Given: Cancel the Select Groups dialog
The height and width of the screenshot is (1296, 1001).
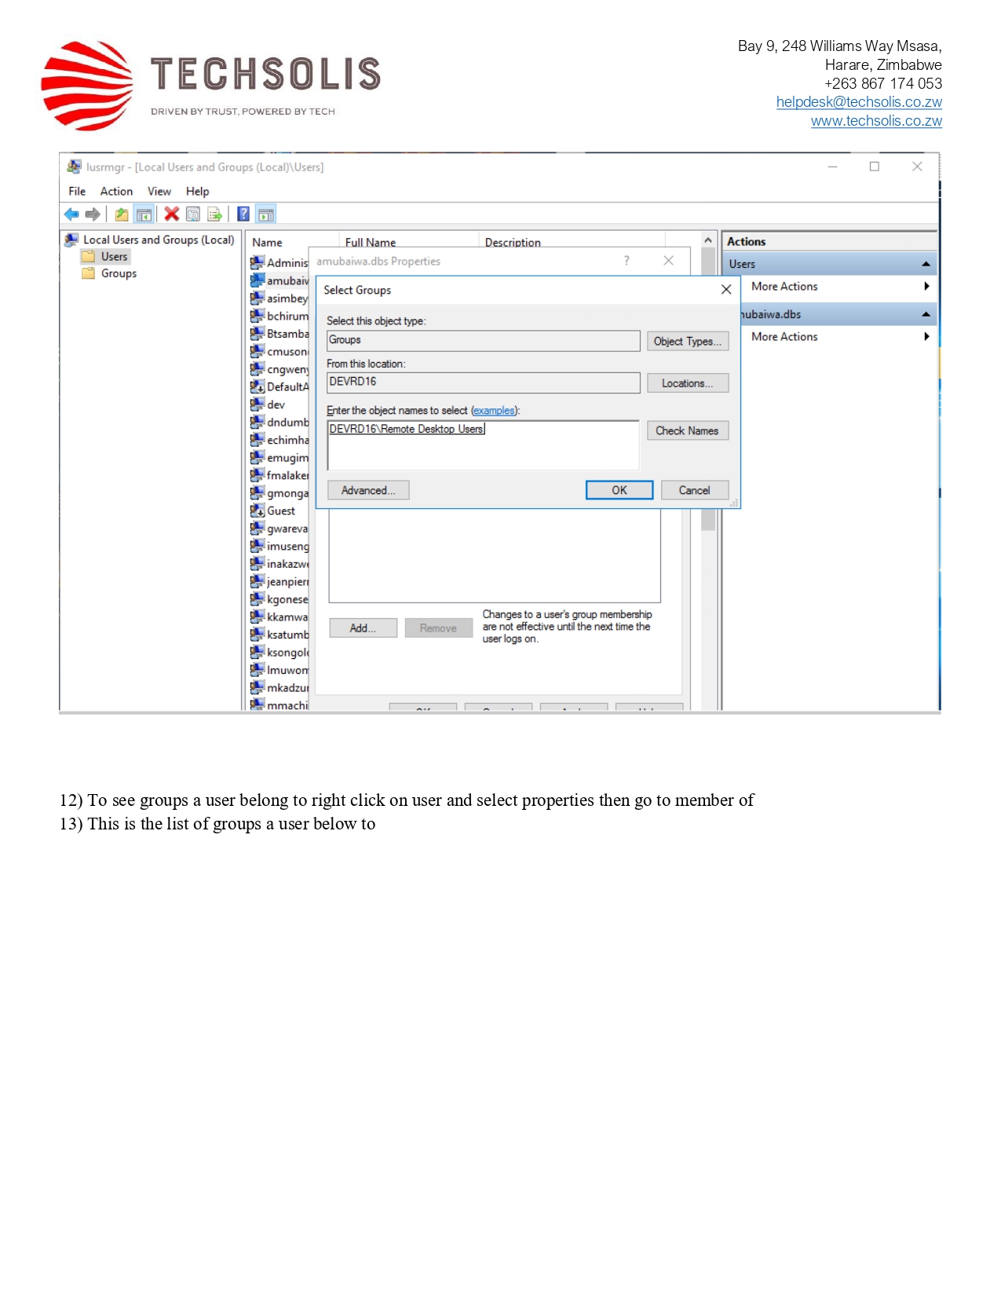Looking at the screenshot, I should point(695,490).
